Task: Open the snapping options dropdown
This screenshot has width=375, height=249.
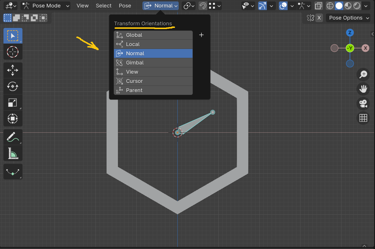Action: (215, 6)
